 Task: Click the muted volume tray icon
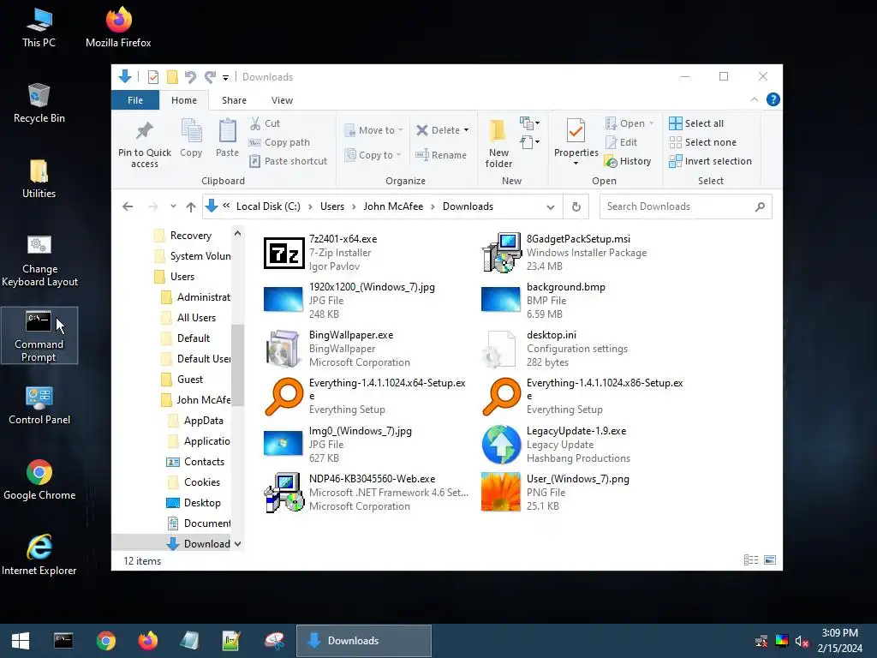[x=802, y=641]
